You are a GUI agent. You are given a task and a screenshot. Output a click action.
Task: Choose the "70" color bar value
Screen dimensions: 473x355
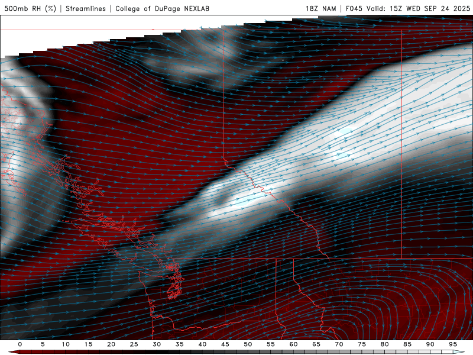pyautogui.click(x=339, y=344)
